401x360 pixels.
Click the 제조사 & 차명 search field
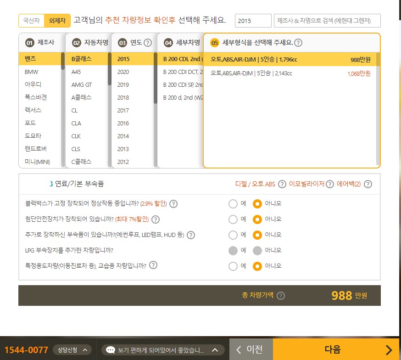[327, 21]
